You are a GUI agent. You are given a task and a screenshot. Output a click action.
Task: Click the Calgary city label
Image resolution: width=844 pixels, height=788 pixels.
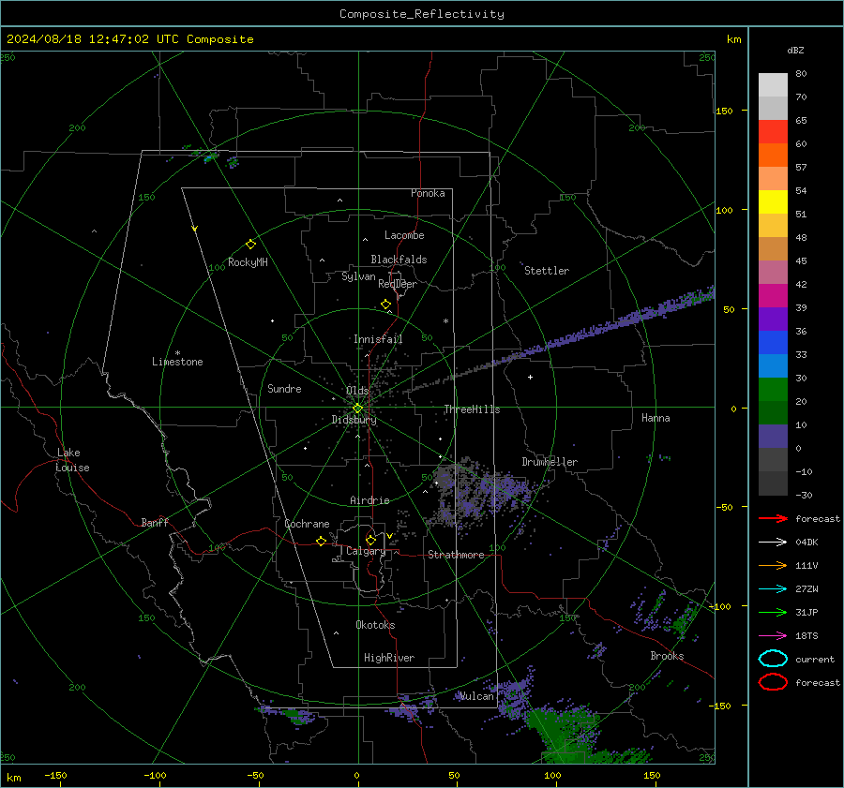(x=366, y=551)
